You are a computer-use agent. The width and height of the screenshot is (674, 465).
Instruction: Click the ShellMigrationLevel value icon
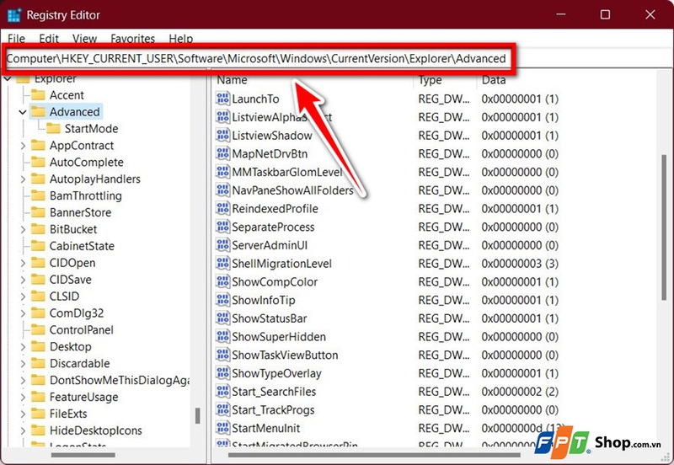pyautogui.click(x=222, y=263)
